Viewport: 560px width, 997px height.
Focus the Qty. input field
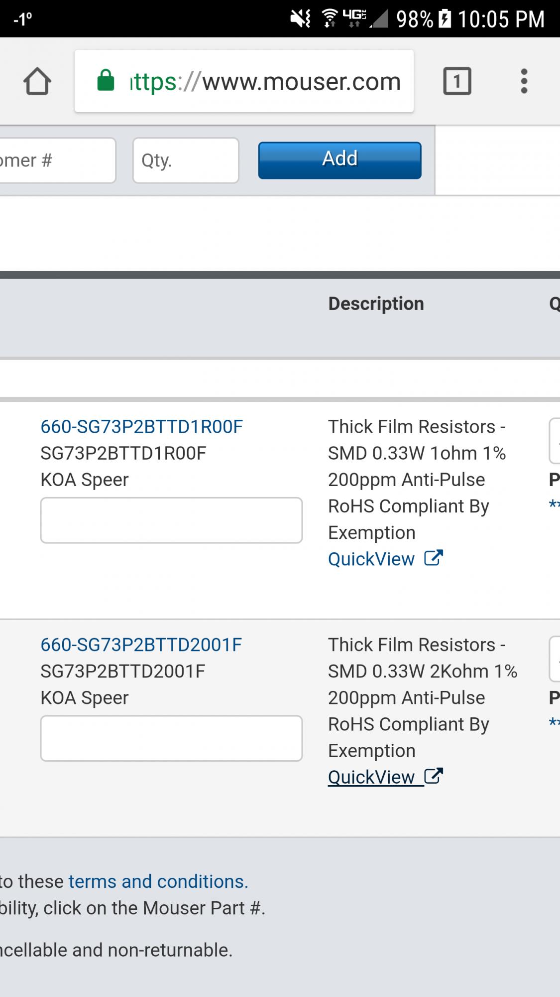(186, 161)
